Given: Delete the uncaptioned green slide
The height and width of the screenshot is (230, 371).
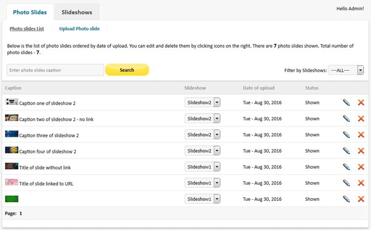Looking at the screenshot, I should point(361,199).
